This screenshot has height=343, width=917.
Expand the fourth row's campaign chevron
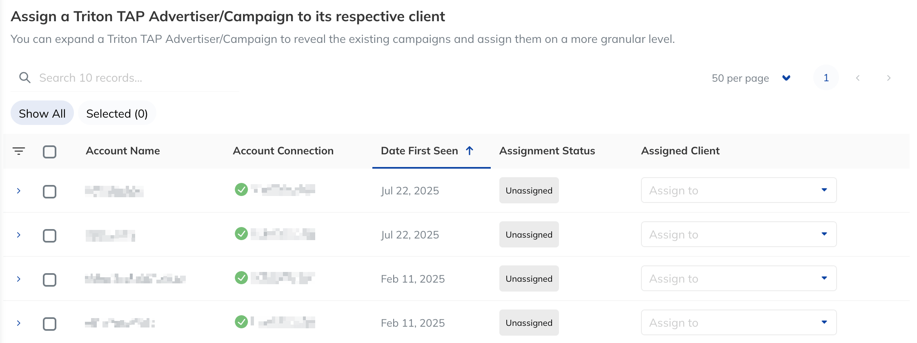[x=19, y=323]
